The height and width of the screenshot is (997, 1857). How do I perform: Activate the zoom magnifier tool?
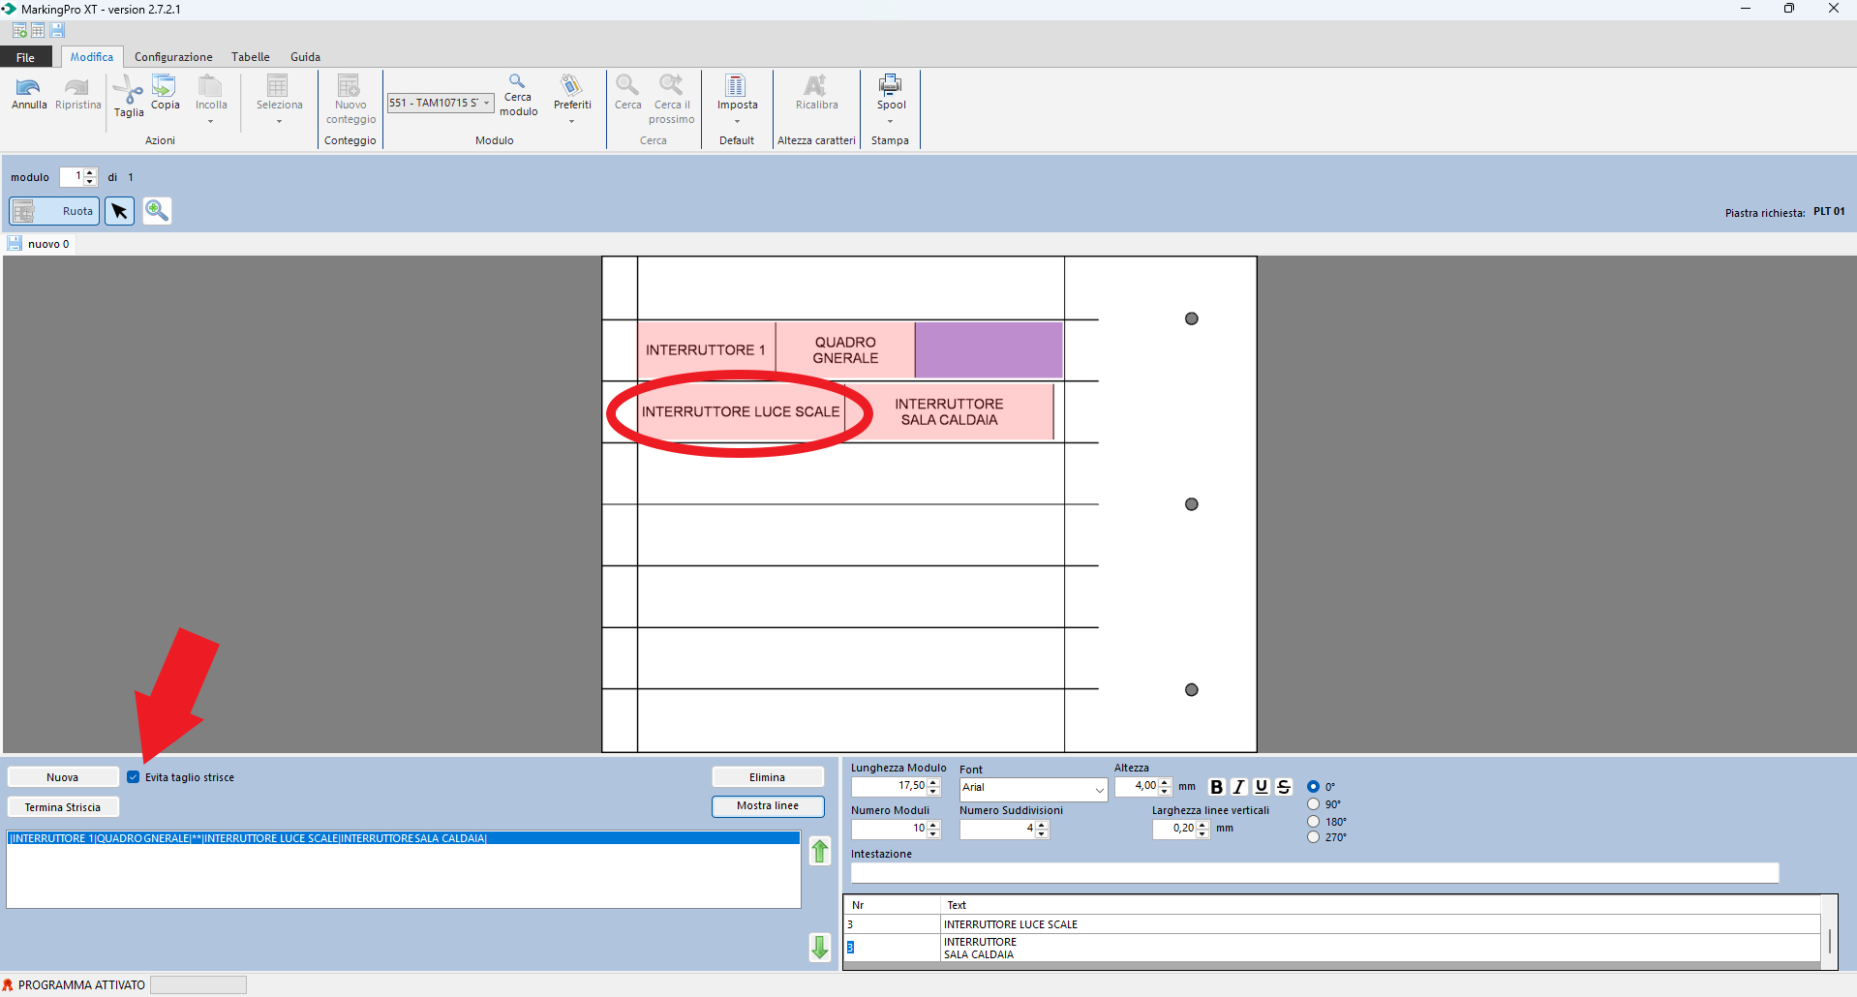pyautogui.click(x=157, y=211)
